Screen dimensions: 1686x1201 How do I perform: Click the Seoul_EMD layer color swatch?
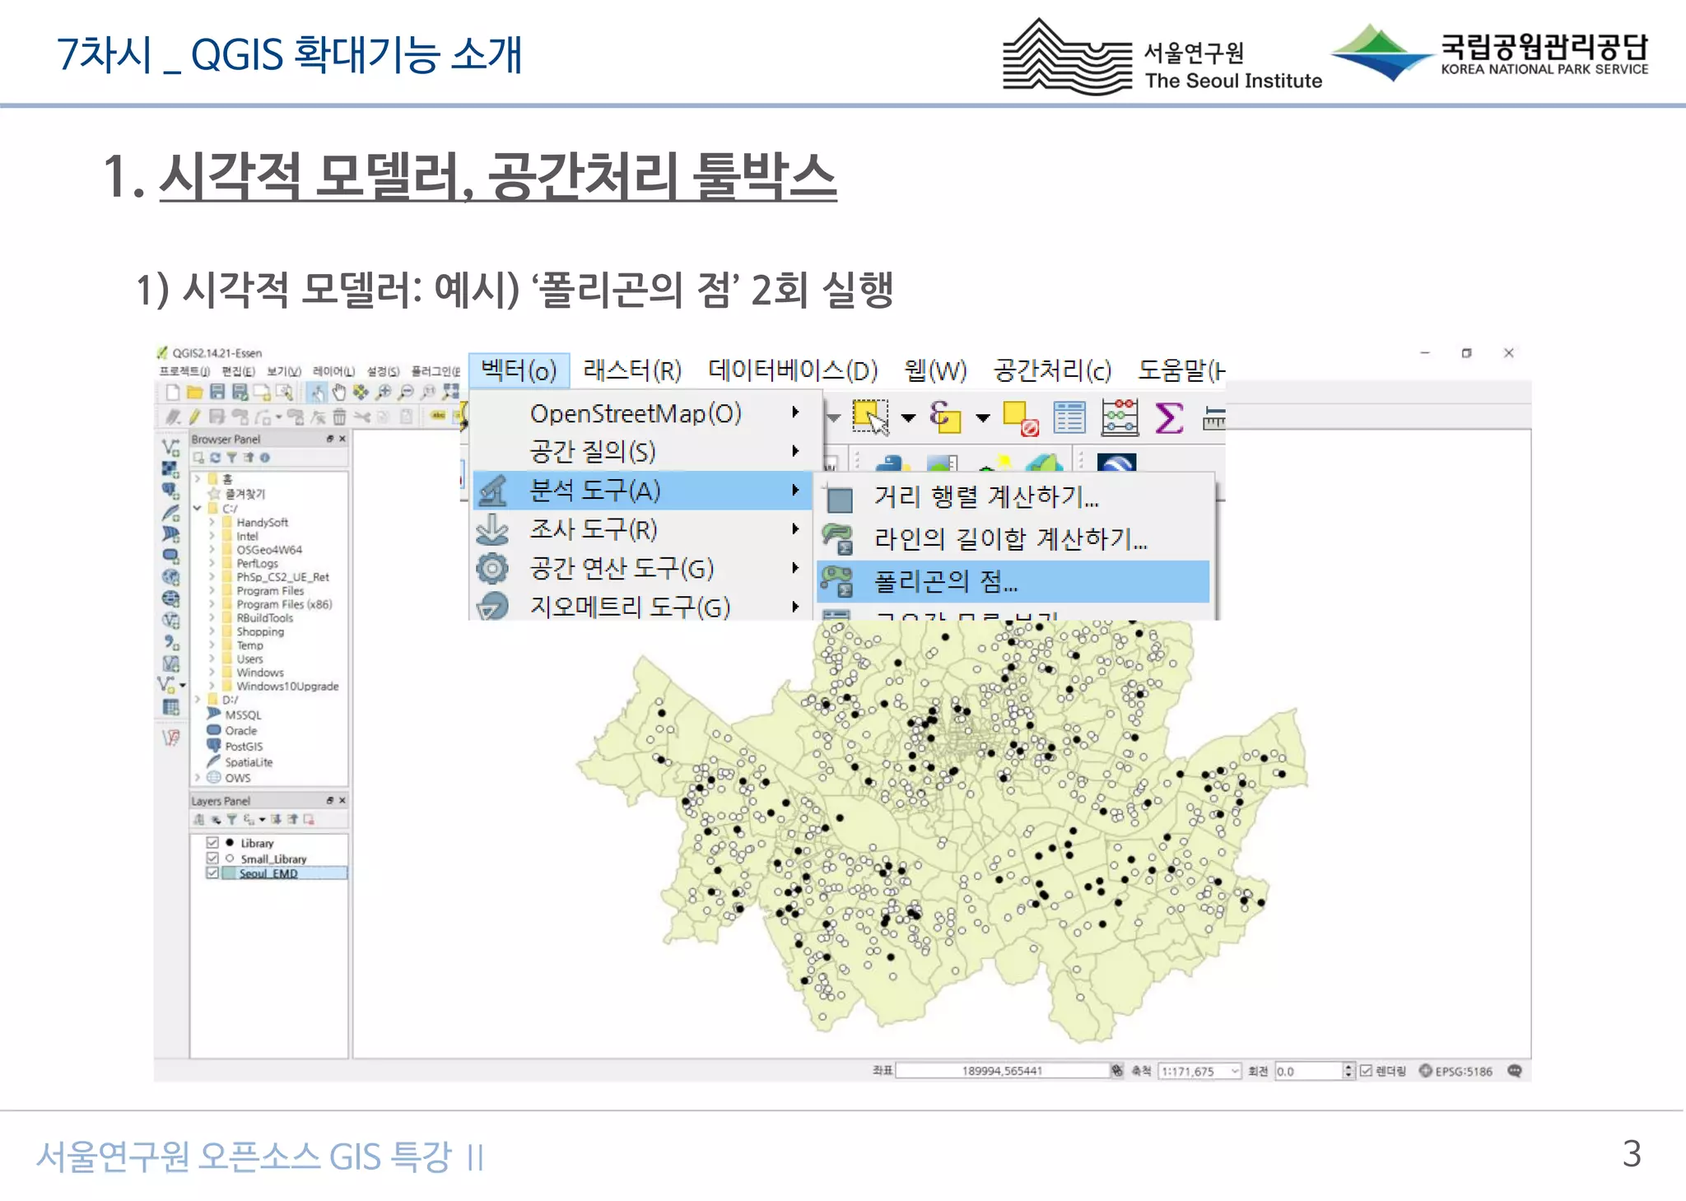pyautogui.click(x=229, y=873)
